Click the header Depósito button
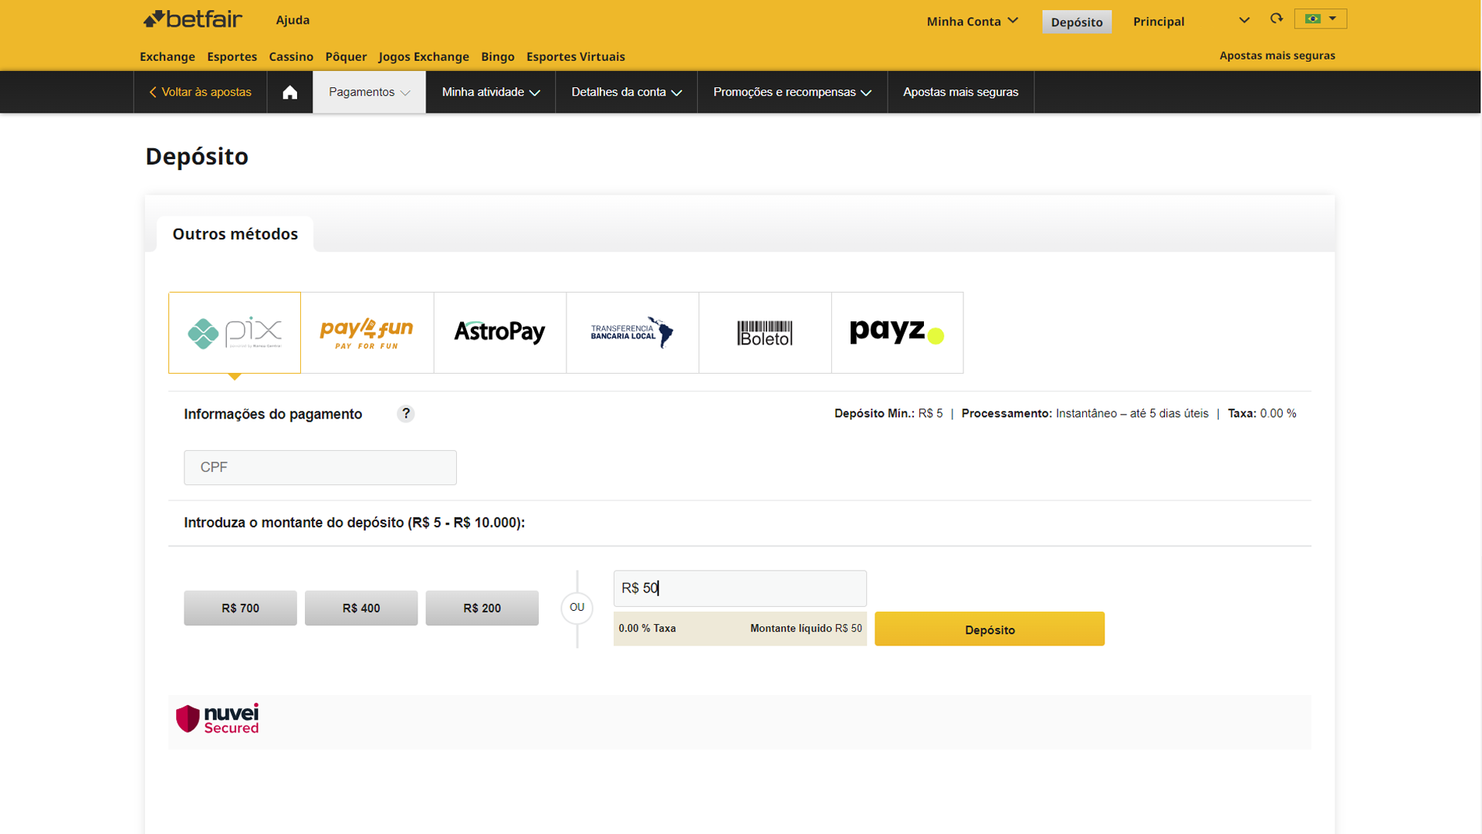Viewport: 1482px width, 834px height. coord(1076,22)
